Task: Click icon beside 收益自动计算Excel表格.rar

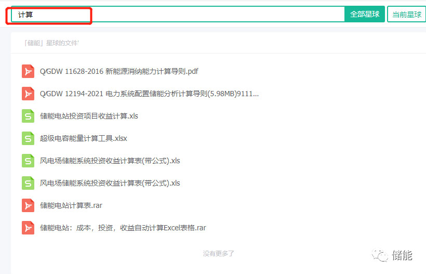Action: pyautogui.click(x=28, y=228)
